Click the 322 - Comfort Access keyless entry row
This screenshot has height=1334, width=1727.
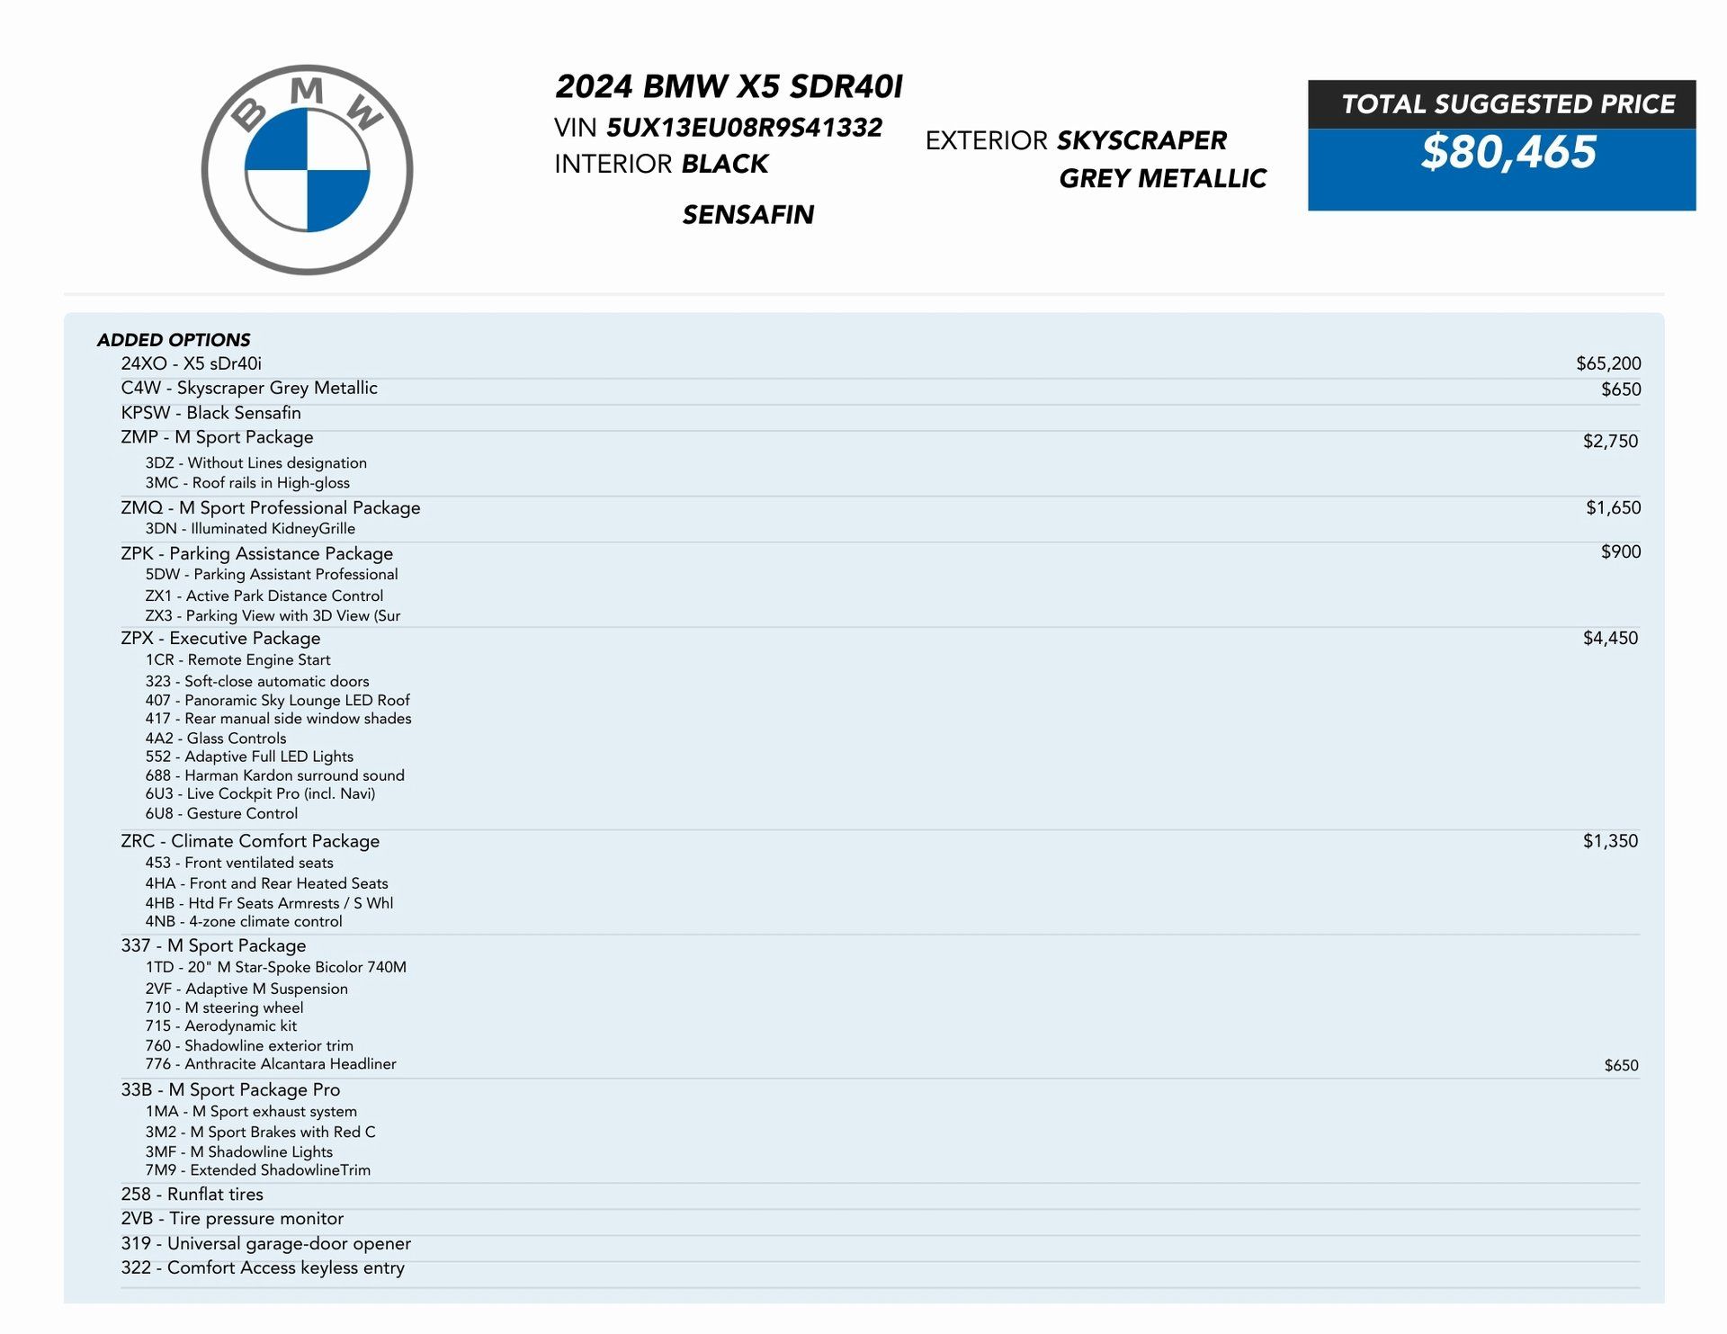[x=263, y=1267]
